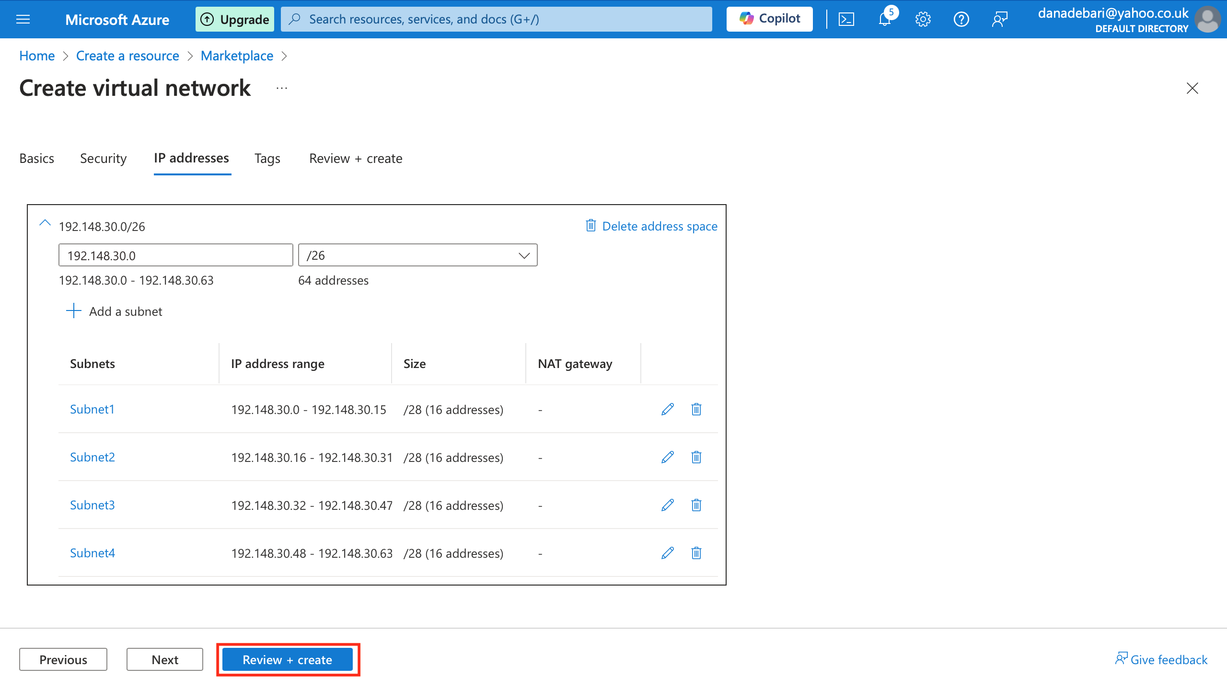This screenshot has height=690, width=1227.
Task: Switch to the Security tab
Action: pos(103,159)
